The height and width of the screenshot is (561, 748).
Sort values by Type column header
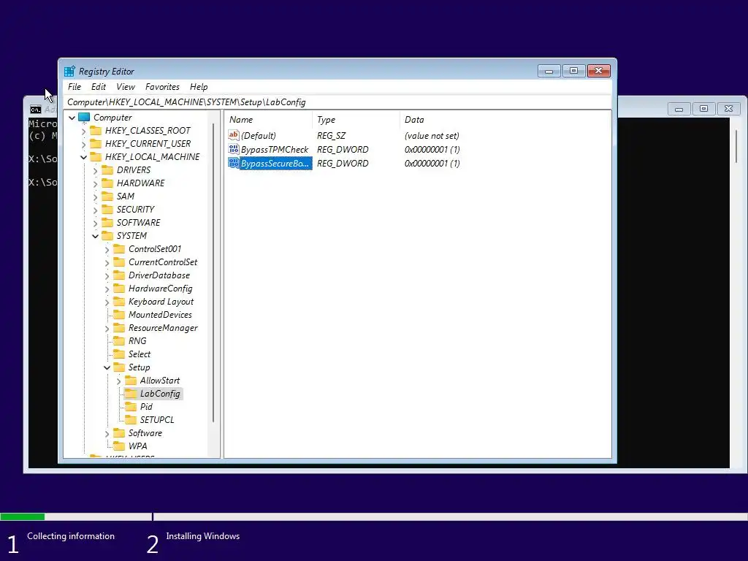coord(356,120)
